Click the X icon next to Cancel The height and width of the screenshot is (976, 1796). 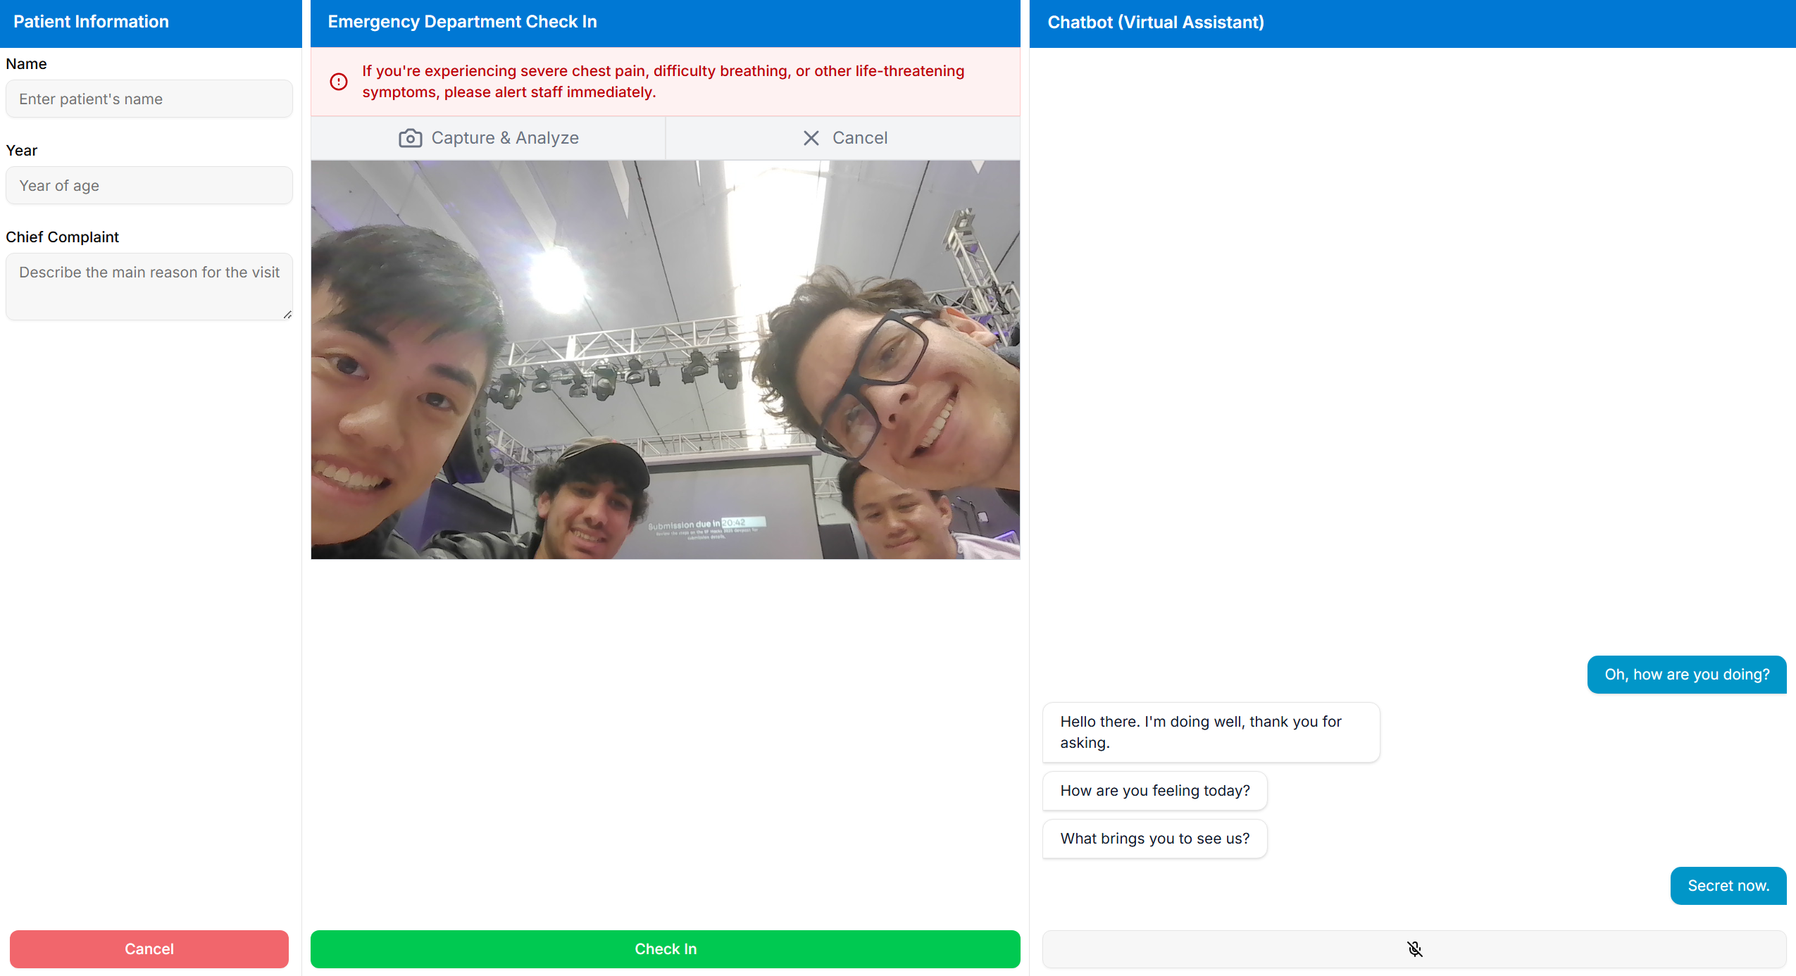click(811, 138)
